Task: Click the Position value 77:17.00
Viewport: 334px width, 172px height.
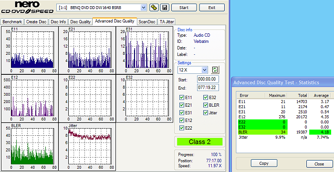Action: point(214,161)
